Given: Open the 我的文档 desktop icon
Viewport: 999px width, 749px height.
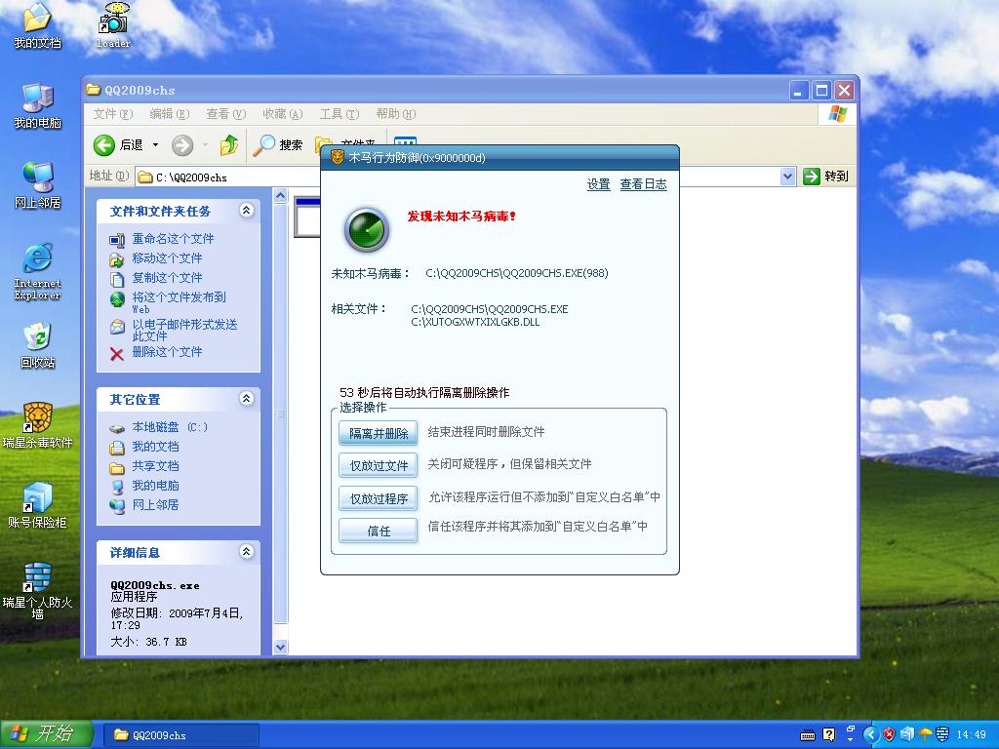Looking at the screenshot, I should (37, 25).
